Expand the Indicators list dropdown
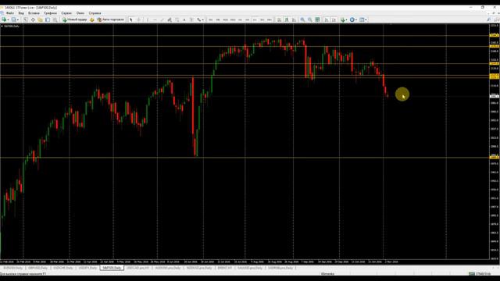The image size is (500, 281). point(347,20)
